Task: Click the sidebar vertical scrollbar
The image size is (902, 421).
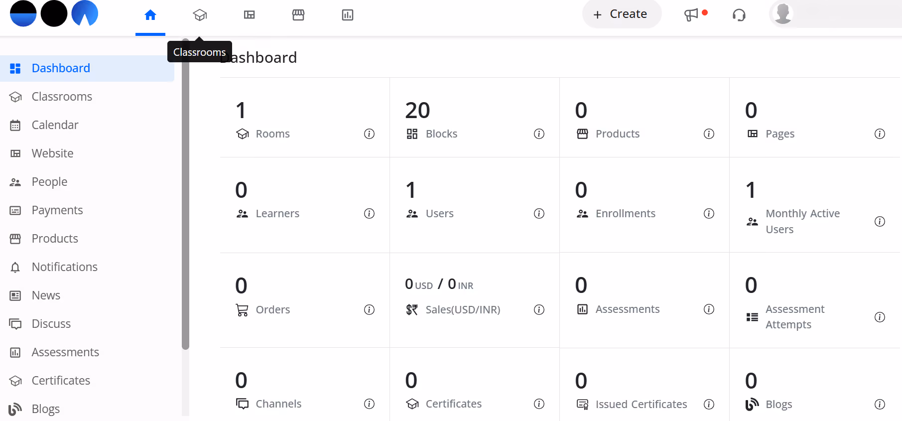Action: point(185,194)
